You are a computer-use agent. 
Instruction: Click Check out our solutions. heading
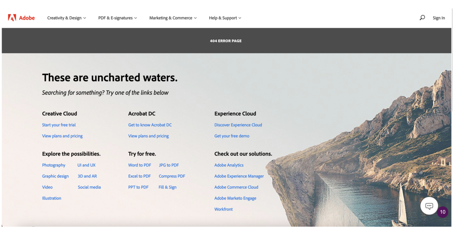243,154
